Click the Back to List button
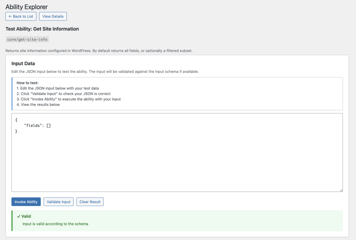 click(21, 16)
